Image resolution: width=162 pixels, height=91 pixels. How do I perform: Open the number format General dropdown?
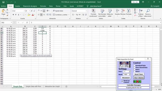86,11
